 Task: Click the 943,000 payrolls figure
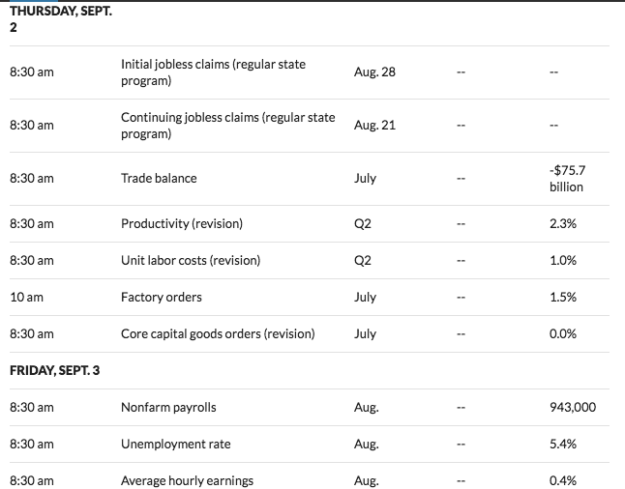pyautogui.click(x=573, y=407)
